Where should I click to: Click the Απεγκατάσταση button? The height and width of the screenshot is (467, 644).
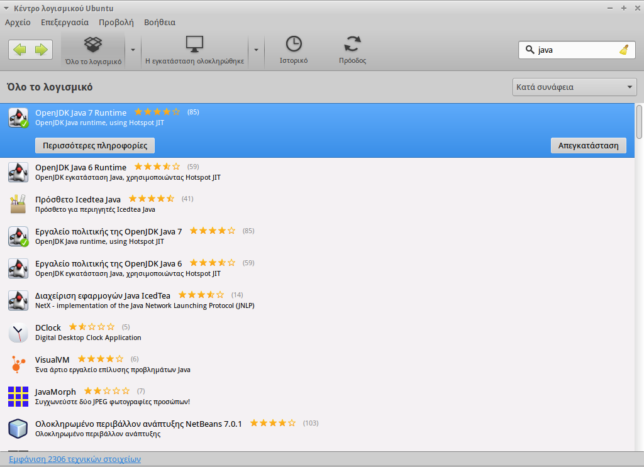point(588,146)
